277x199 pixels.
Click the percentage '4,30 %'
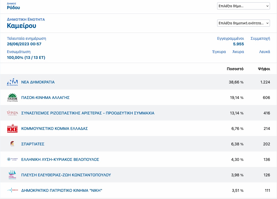237,159
